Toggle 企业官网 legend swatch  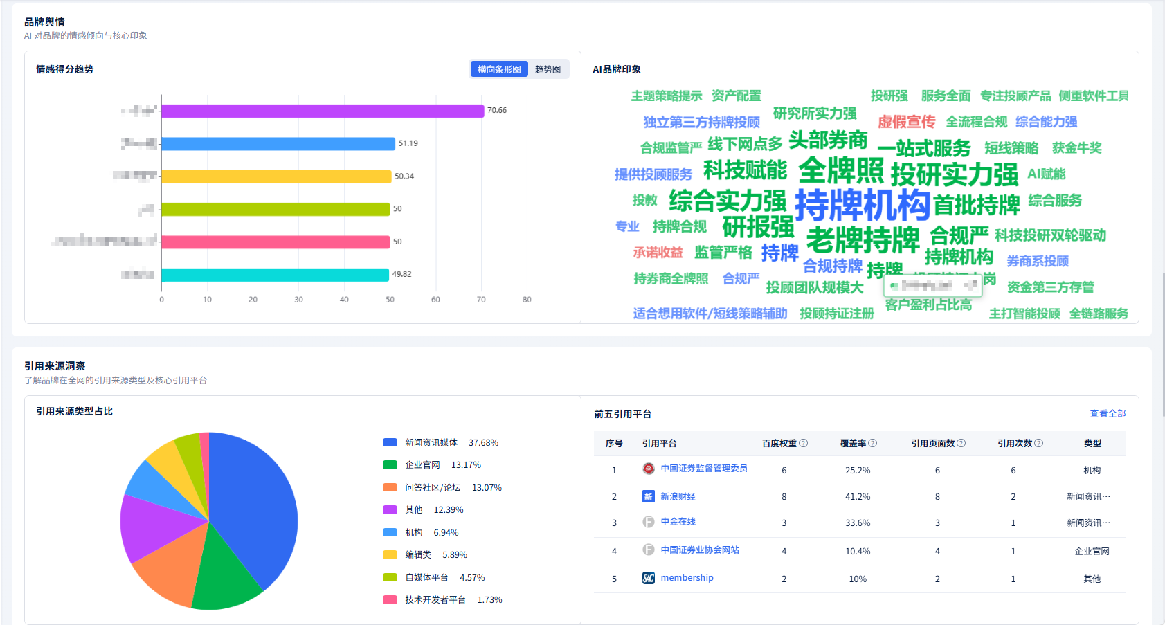tap(390, 465)
